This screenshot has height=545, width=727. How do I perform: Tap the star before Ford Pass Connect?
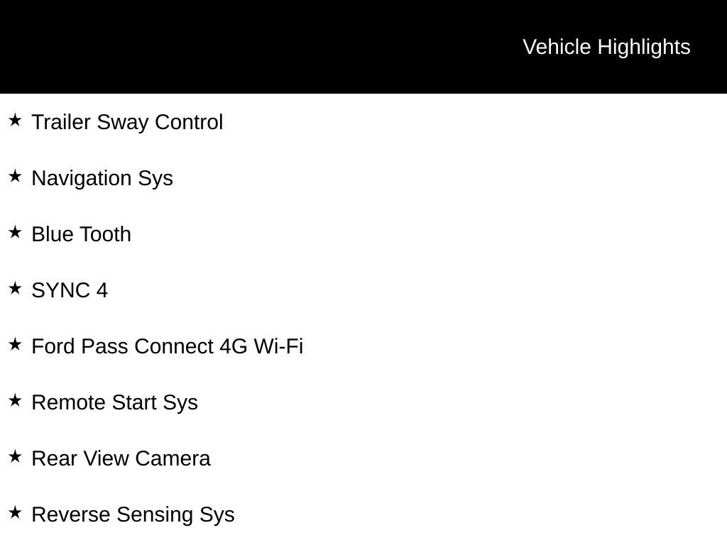(15, 344)
